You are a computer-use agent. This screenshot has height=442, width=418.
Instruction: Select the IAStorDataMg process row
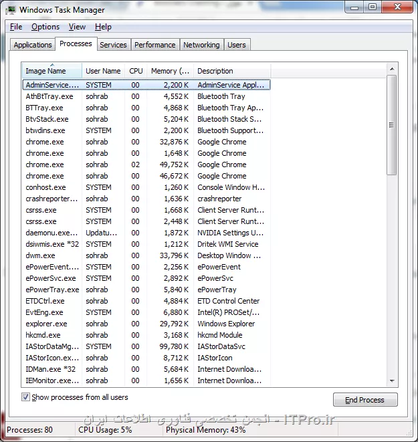coord(146,346)
